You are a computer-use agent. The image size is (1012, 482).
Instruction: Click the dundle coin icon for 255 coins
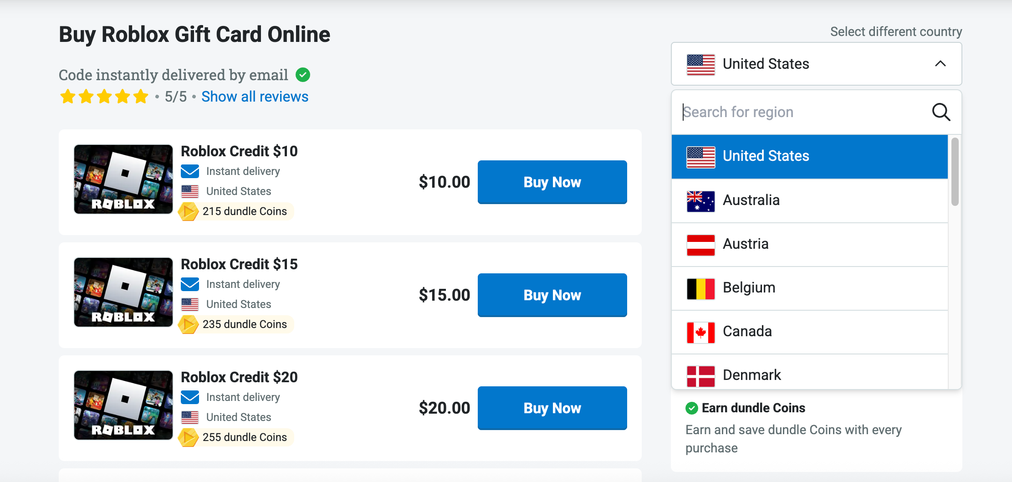(188, 437)
